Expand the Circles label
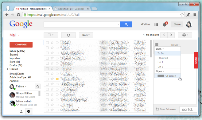The width and height of the screenshot is (202, 120). (8, 69)
